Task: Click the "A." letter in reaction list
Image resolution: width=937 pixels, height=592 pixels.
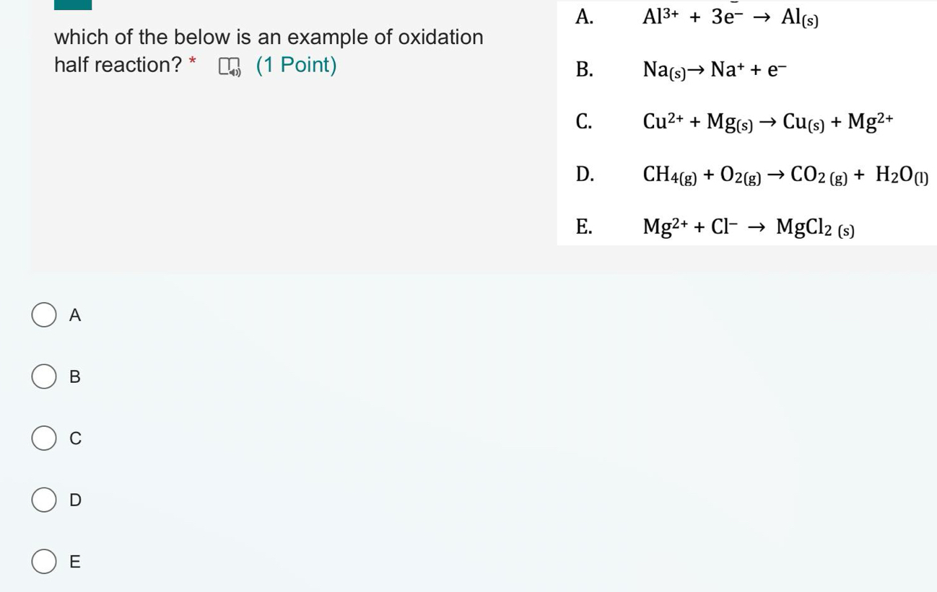Action: pyautogui.click(x=584, y=18)
